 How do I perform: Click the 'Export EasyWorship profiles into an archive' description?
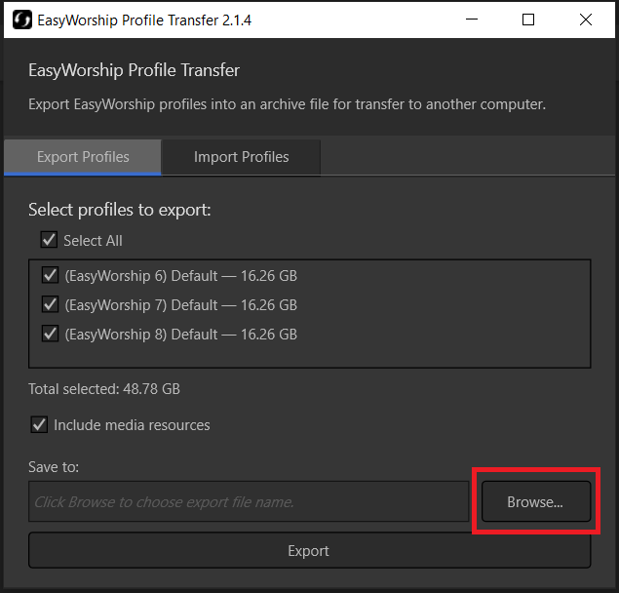tap(287, 104)
